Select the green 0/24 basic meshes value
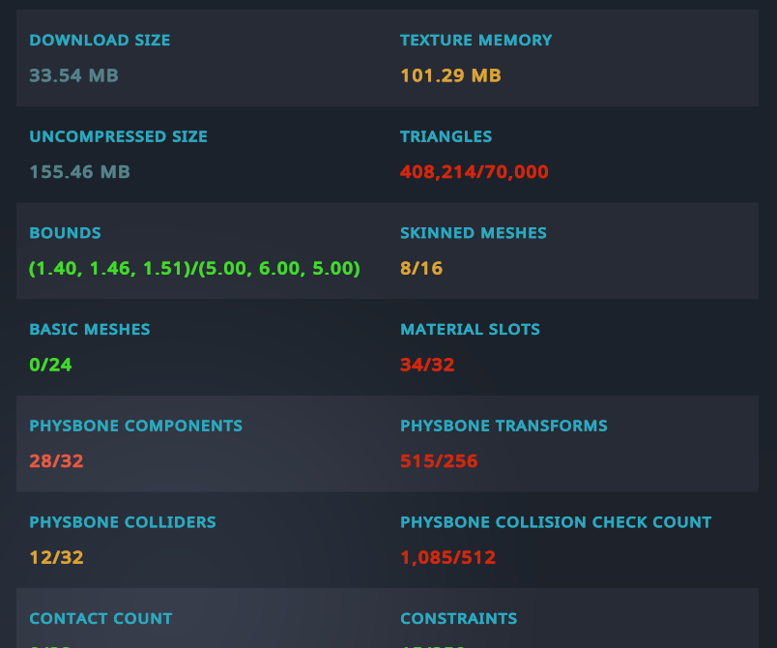The height and width of the screenshot is (648, 777). point(50,365)
